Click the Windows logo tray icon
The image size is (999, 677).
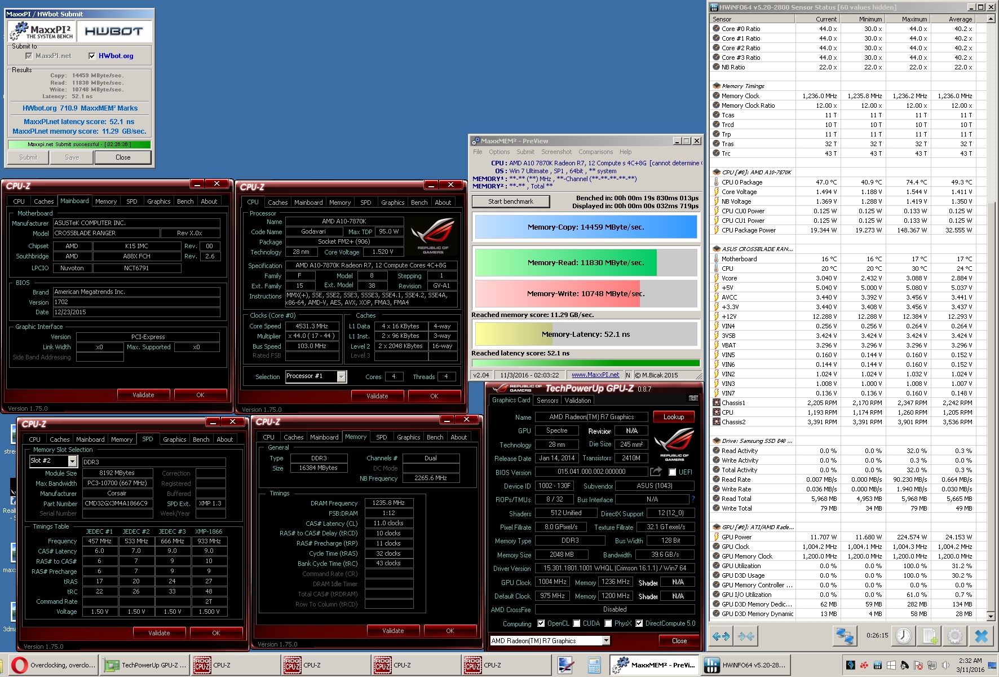coord(891,665)
